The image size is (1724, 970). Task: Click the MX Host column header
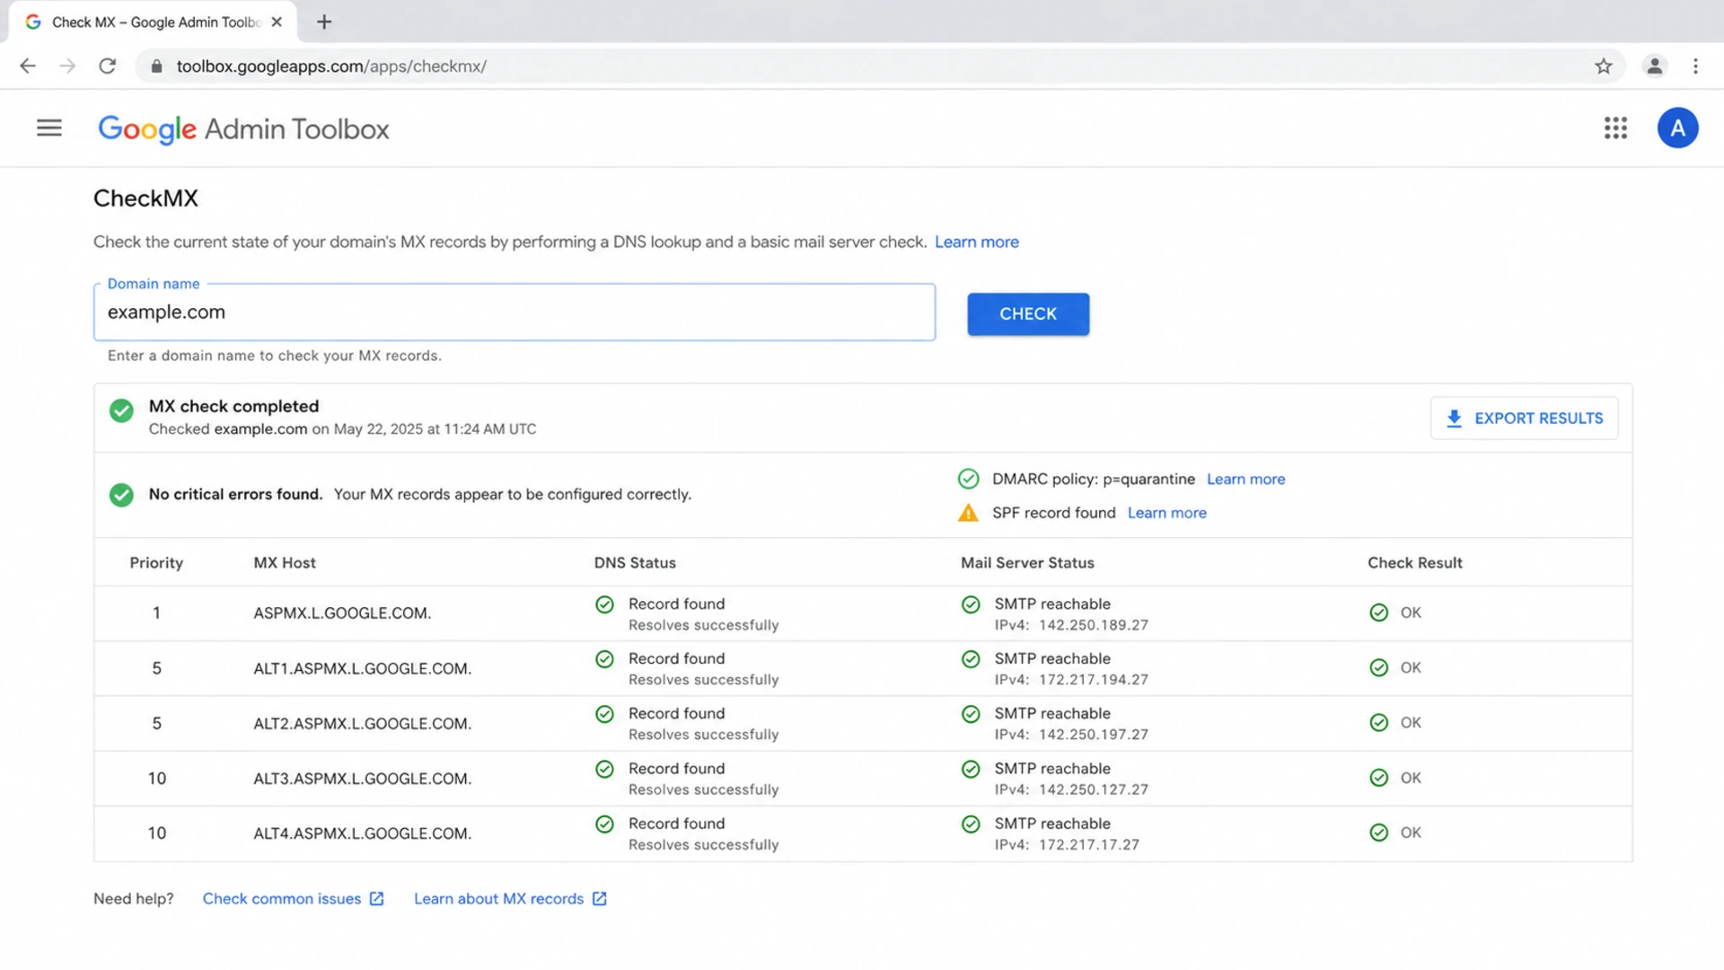point(285,563)
